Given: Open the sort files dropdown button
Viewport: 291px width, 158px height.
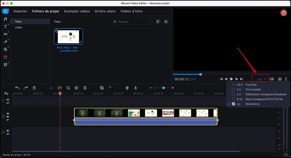Looking at the screenshot, I should click(x=158, y=22).
